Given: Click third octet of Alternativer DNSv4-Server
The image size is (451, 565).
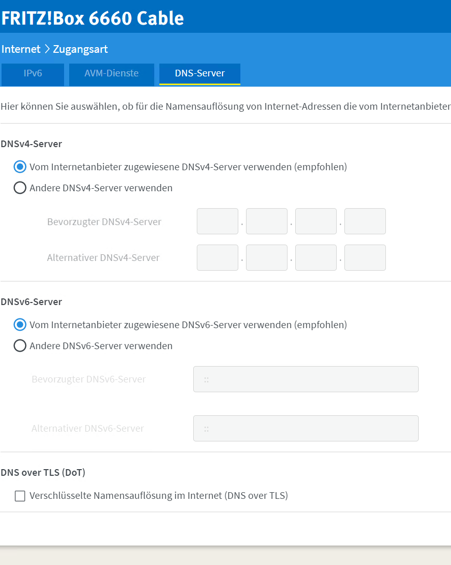Looking at the screenshot, I should 316,258.
